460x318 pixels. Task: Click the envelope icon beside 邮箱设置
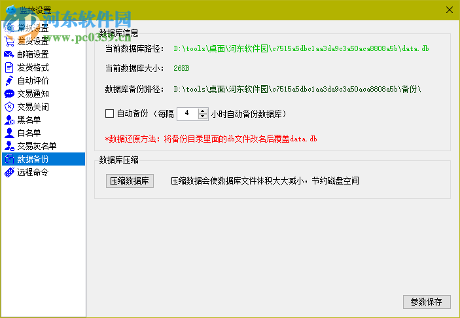click(9, 54)
